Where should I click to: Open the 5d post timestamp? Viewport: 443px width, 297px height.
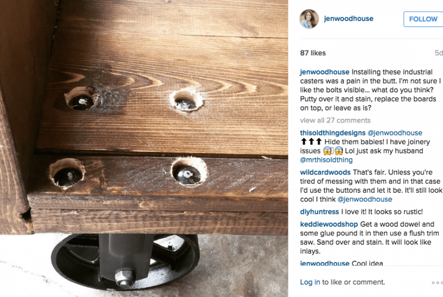coord(439,53)
